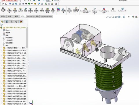Screen dimensions: 139x105
Task: Select root assembly node with warning icon
Action: tap(14, 28)
